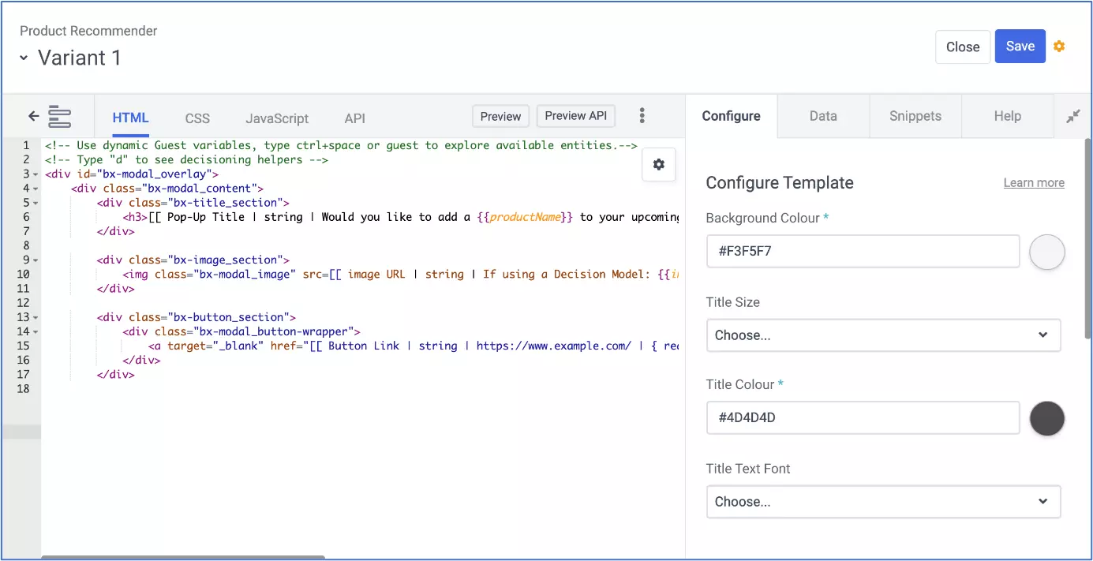
Task: Follow the Learn more link
Action: (1034, 183)
